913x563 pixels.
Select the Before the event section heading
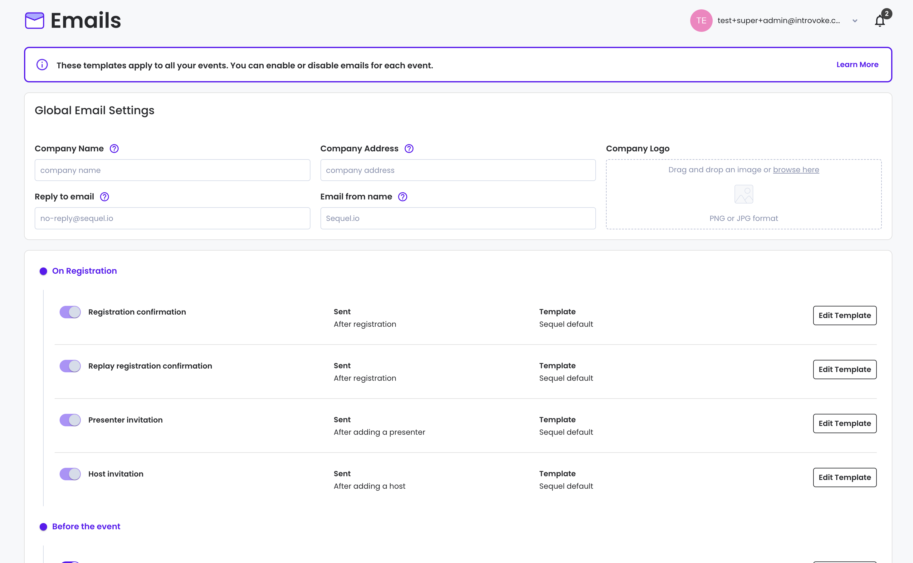86,526
